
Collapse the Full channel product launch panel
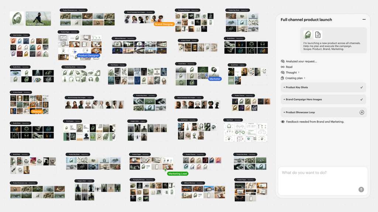[x=364, y=20]
